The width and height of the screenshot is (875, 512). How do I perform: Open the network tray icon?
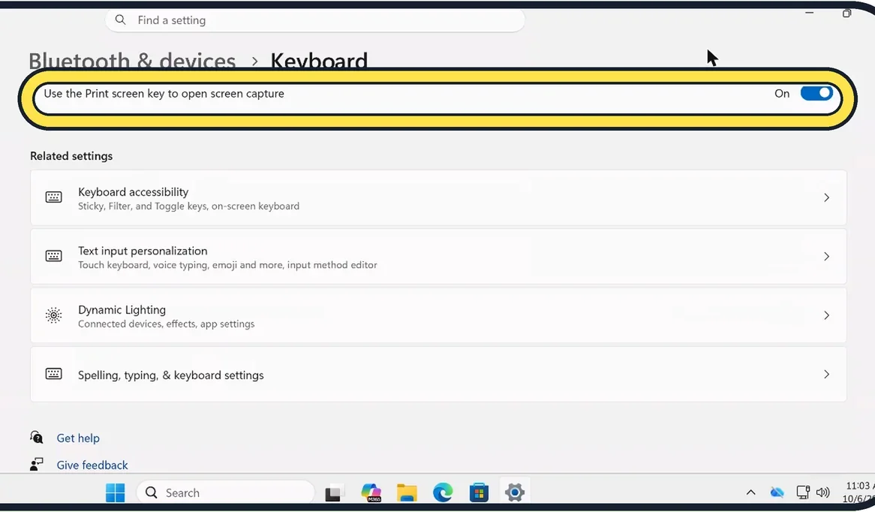click(803, 492)
